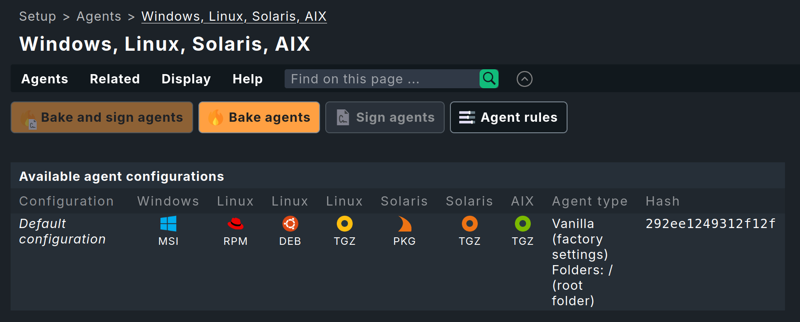
Task: Click the Setup breadcrumb link
Action: point(37,16)
